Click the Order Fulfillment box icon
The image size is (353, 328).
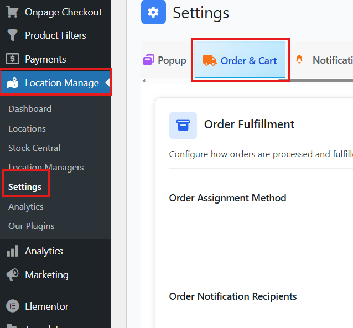point(183,125)
